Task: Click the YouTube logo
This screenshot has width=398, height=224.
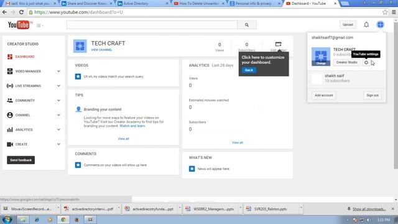Action: click(x=19, y=25)
